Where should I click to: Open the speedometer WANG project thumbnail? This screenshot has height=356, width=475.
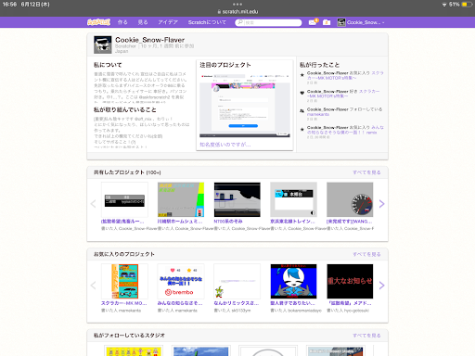(x=350, y=199)
